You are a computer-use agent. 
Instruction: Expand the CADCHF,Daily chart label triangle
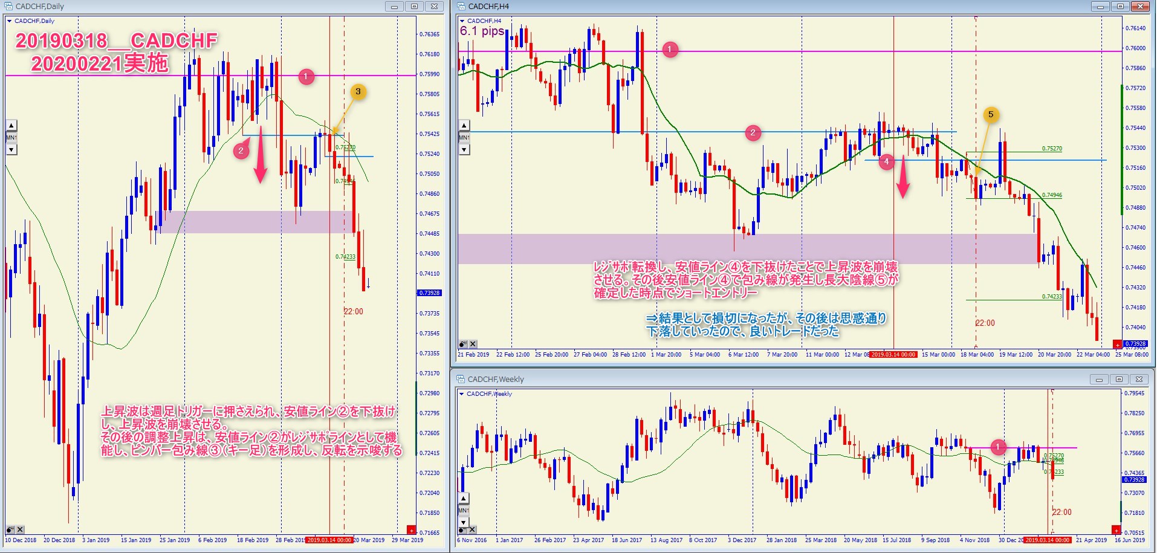pyautogui.click(x=10, y=21)
